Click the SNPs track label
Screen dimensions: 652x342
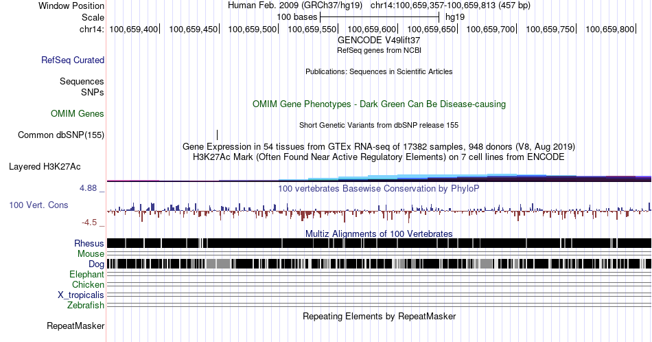[x=93, y=92]
